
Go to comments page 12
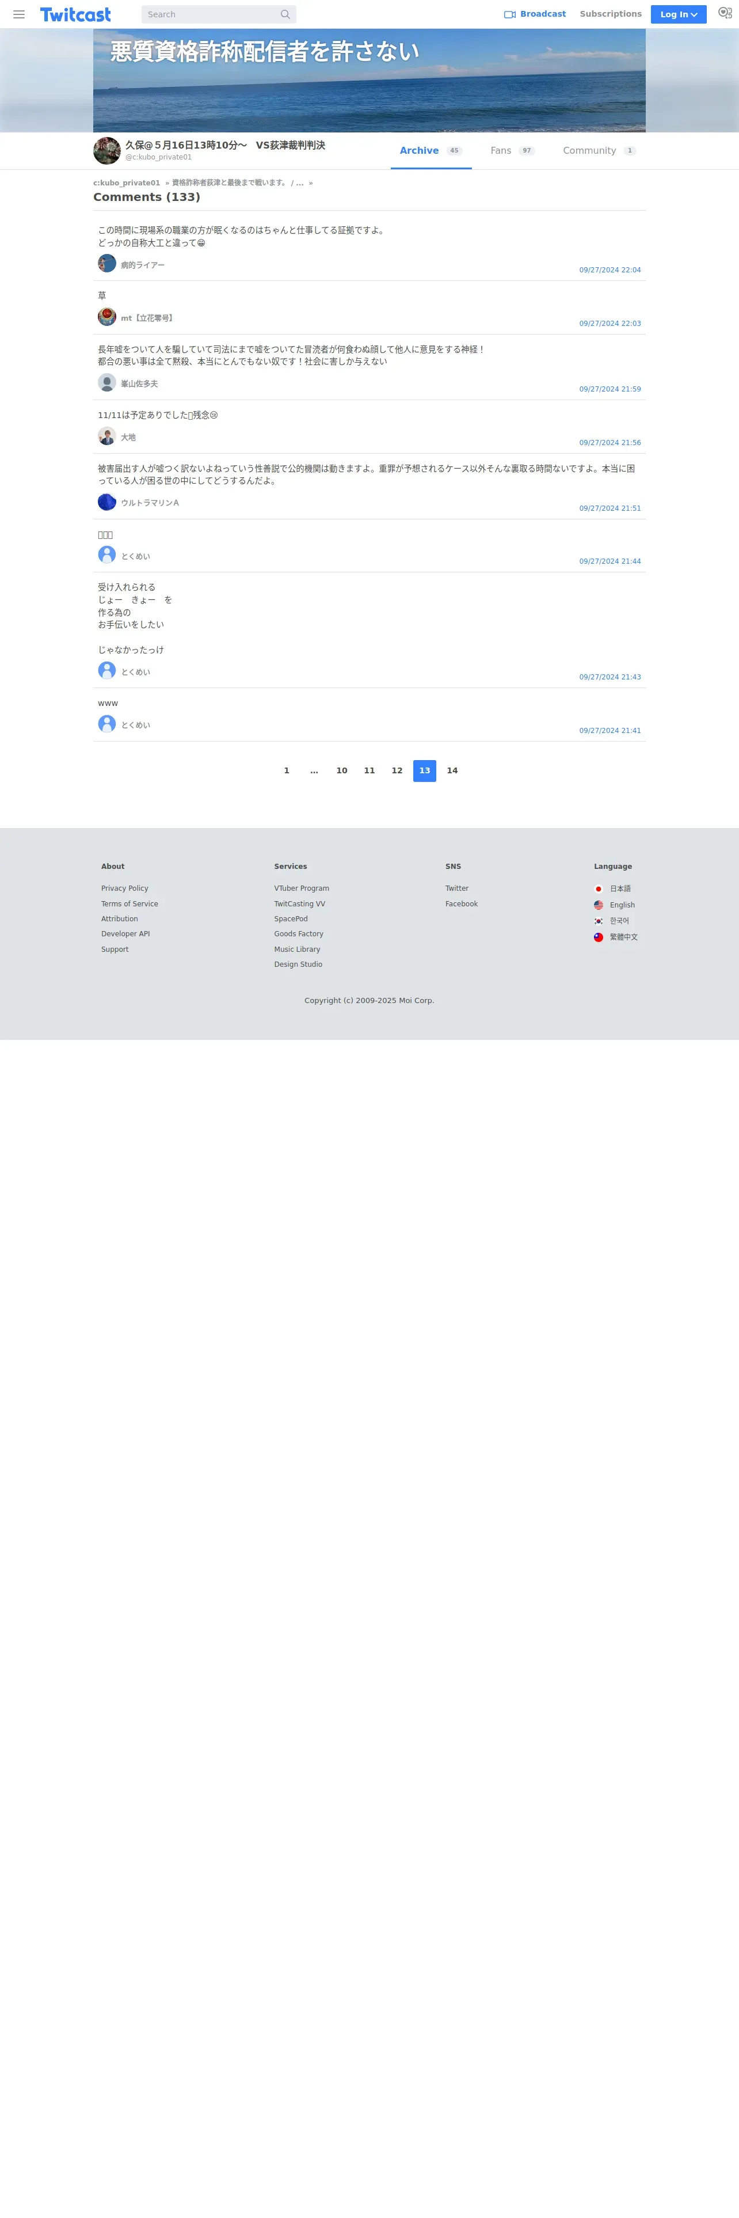397,770
